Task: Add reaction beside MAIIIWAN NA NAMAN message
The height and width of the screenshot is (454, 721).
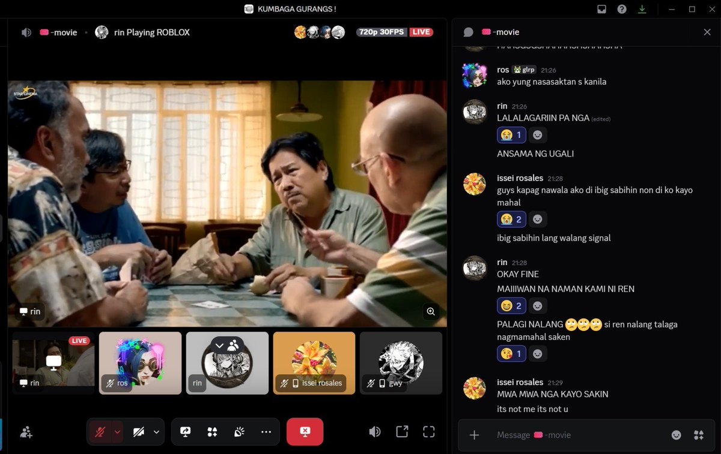Action: 538,306
